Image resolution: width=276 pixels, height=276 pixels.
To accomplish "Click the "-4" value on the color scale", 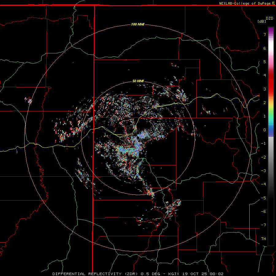I will click(x=263, y=184).
